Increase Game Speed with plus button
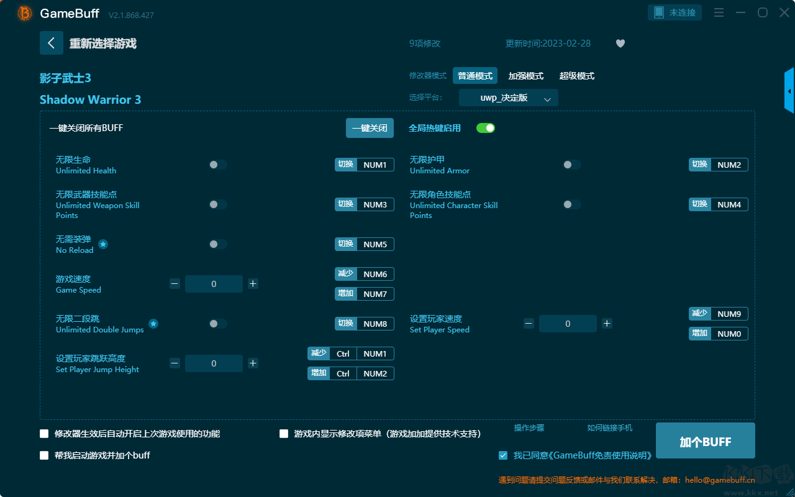 point(253,284)
